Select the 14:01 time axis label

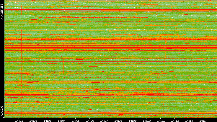19,121
